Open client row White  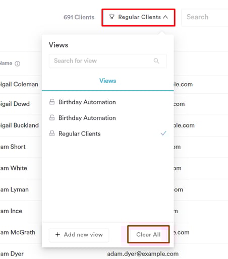(14, 168)
